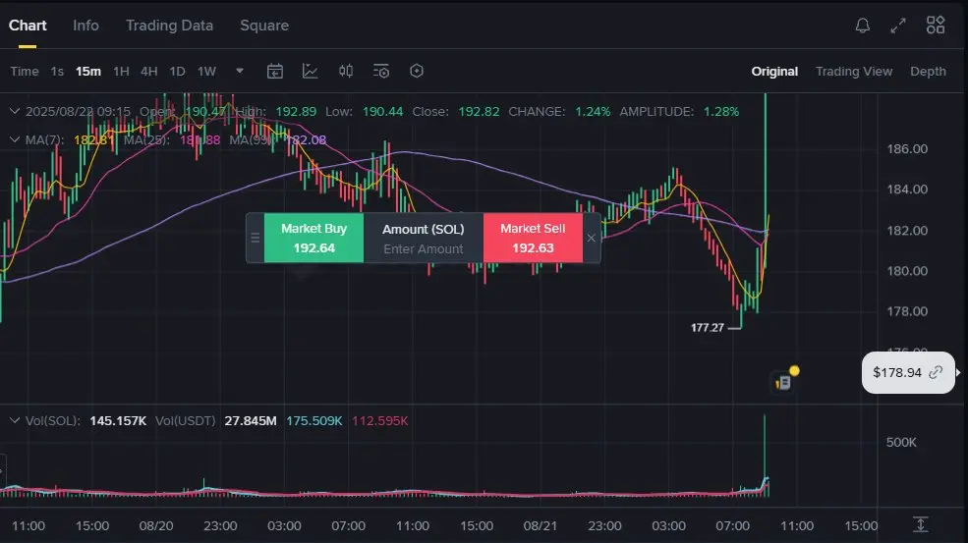The height and width of the screenshot is (543, 968).
Task: Open the chart list settings icon
Action: (x=381, y=71)
